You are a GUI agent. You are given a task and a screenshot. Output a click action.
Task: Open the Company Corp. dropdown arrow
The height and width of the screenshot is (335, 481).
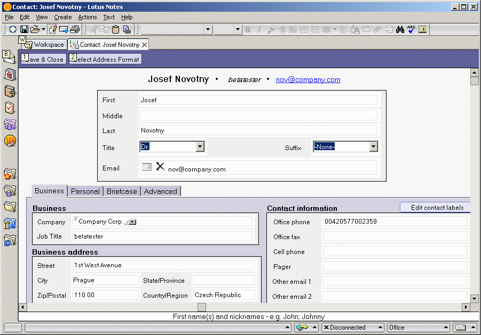[132, 222]
